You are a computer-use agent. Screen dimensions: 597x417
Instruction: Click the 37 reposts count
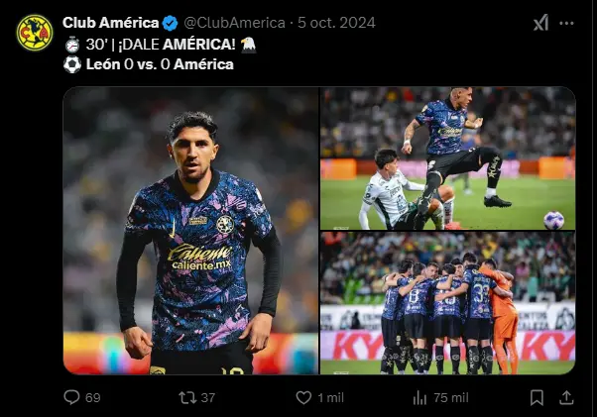pyautogui.click(x=208, y=397)
